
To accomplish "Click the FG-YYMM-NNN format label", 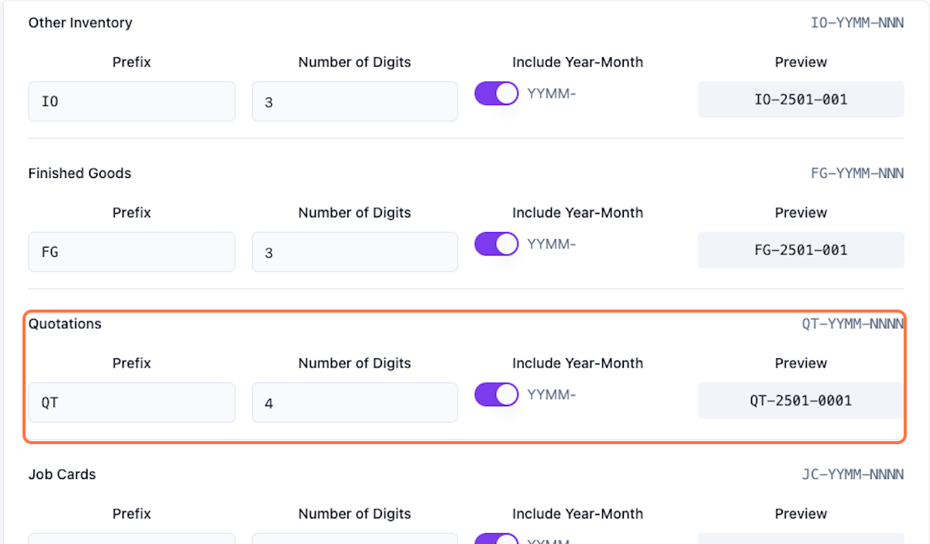I will [856, 173].
